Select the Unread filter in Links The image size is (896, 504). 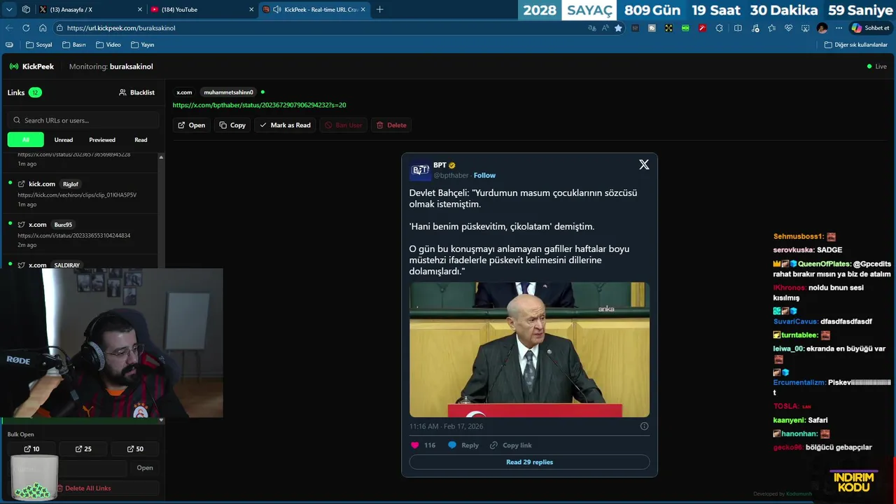64,139
